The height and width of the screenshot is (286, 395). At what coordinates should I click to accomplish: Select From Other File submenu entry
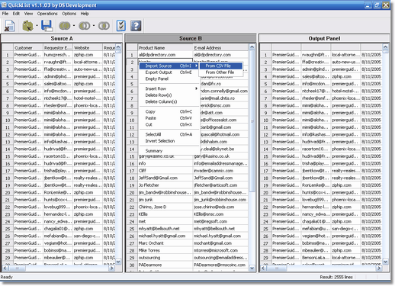point(220,72)
